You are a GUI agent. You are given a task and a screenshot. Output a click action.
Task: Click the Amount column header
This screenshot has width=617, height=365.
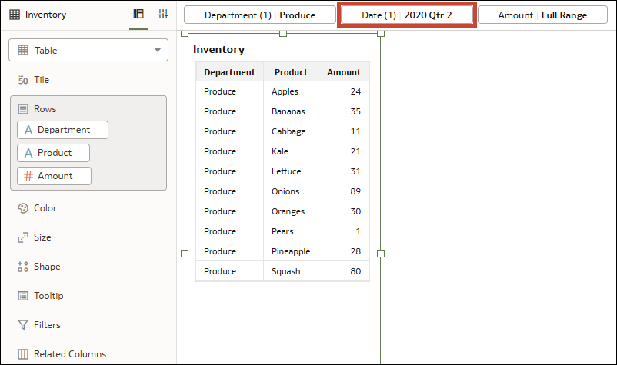point(344,72)
